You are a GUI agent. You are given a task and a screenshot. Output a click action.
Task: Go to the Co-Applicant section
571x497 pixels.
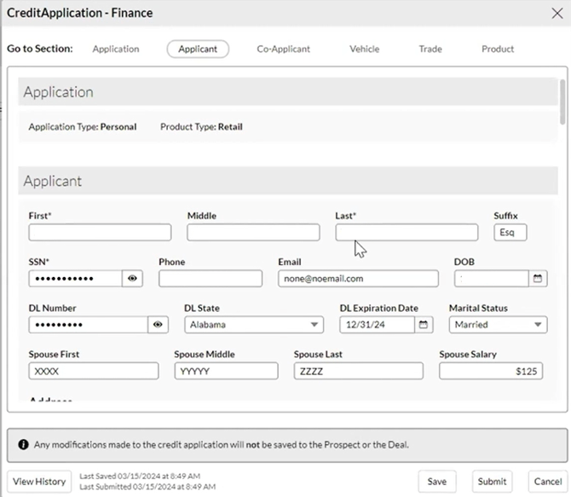[283, 49]
